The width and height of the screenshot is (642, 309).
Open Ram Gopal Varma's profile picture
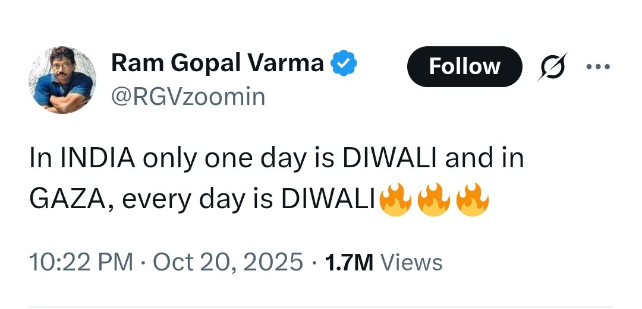pos(62,79)
